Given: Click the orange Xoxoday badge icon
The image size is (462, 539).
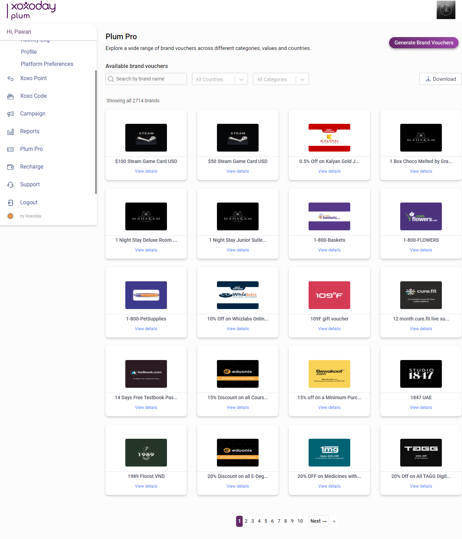Looking at the screenshot, I should [x=10, y=216].
